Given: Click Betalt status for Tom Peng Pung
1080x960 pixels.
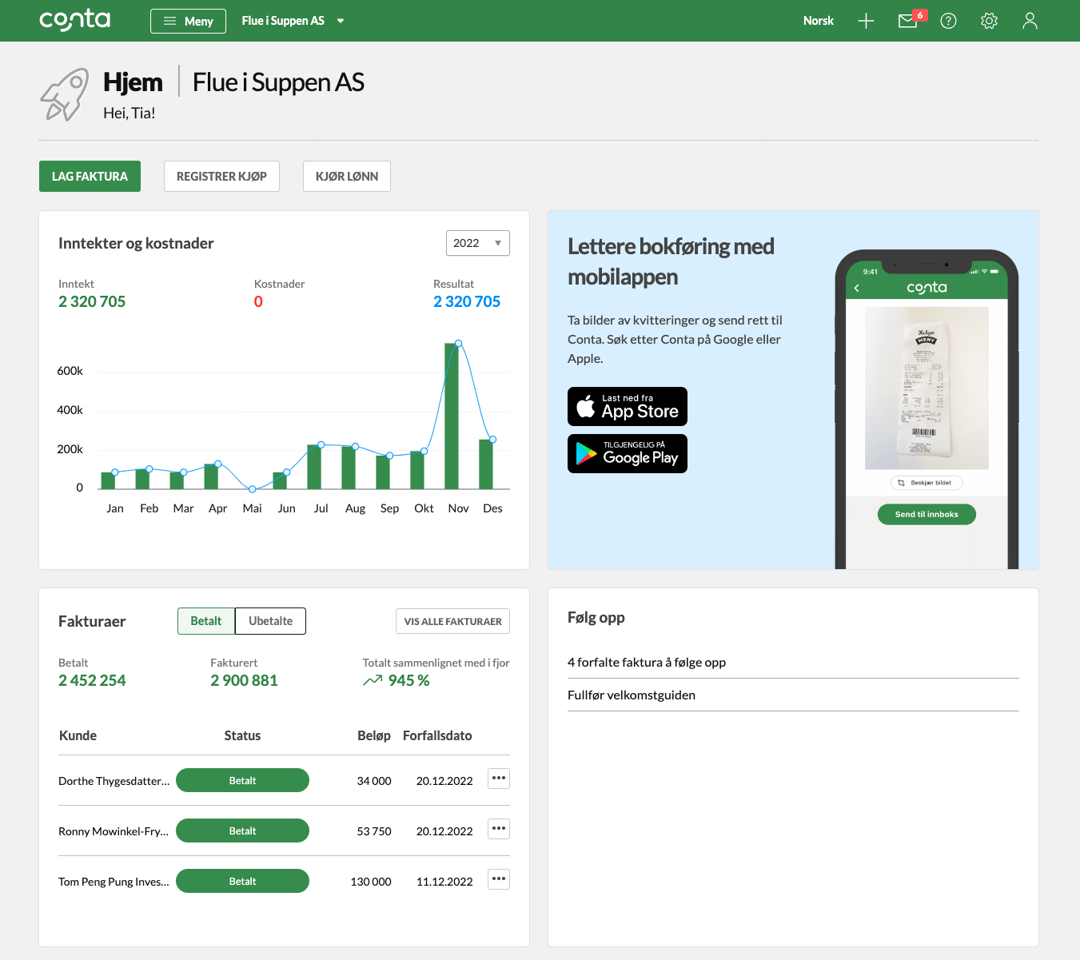Looking at the screenshot, I should pyautogui.click(x=242, y=881).
